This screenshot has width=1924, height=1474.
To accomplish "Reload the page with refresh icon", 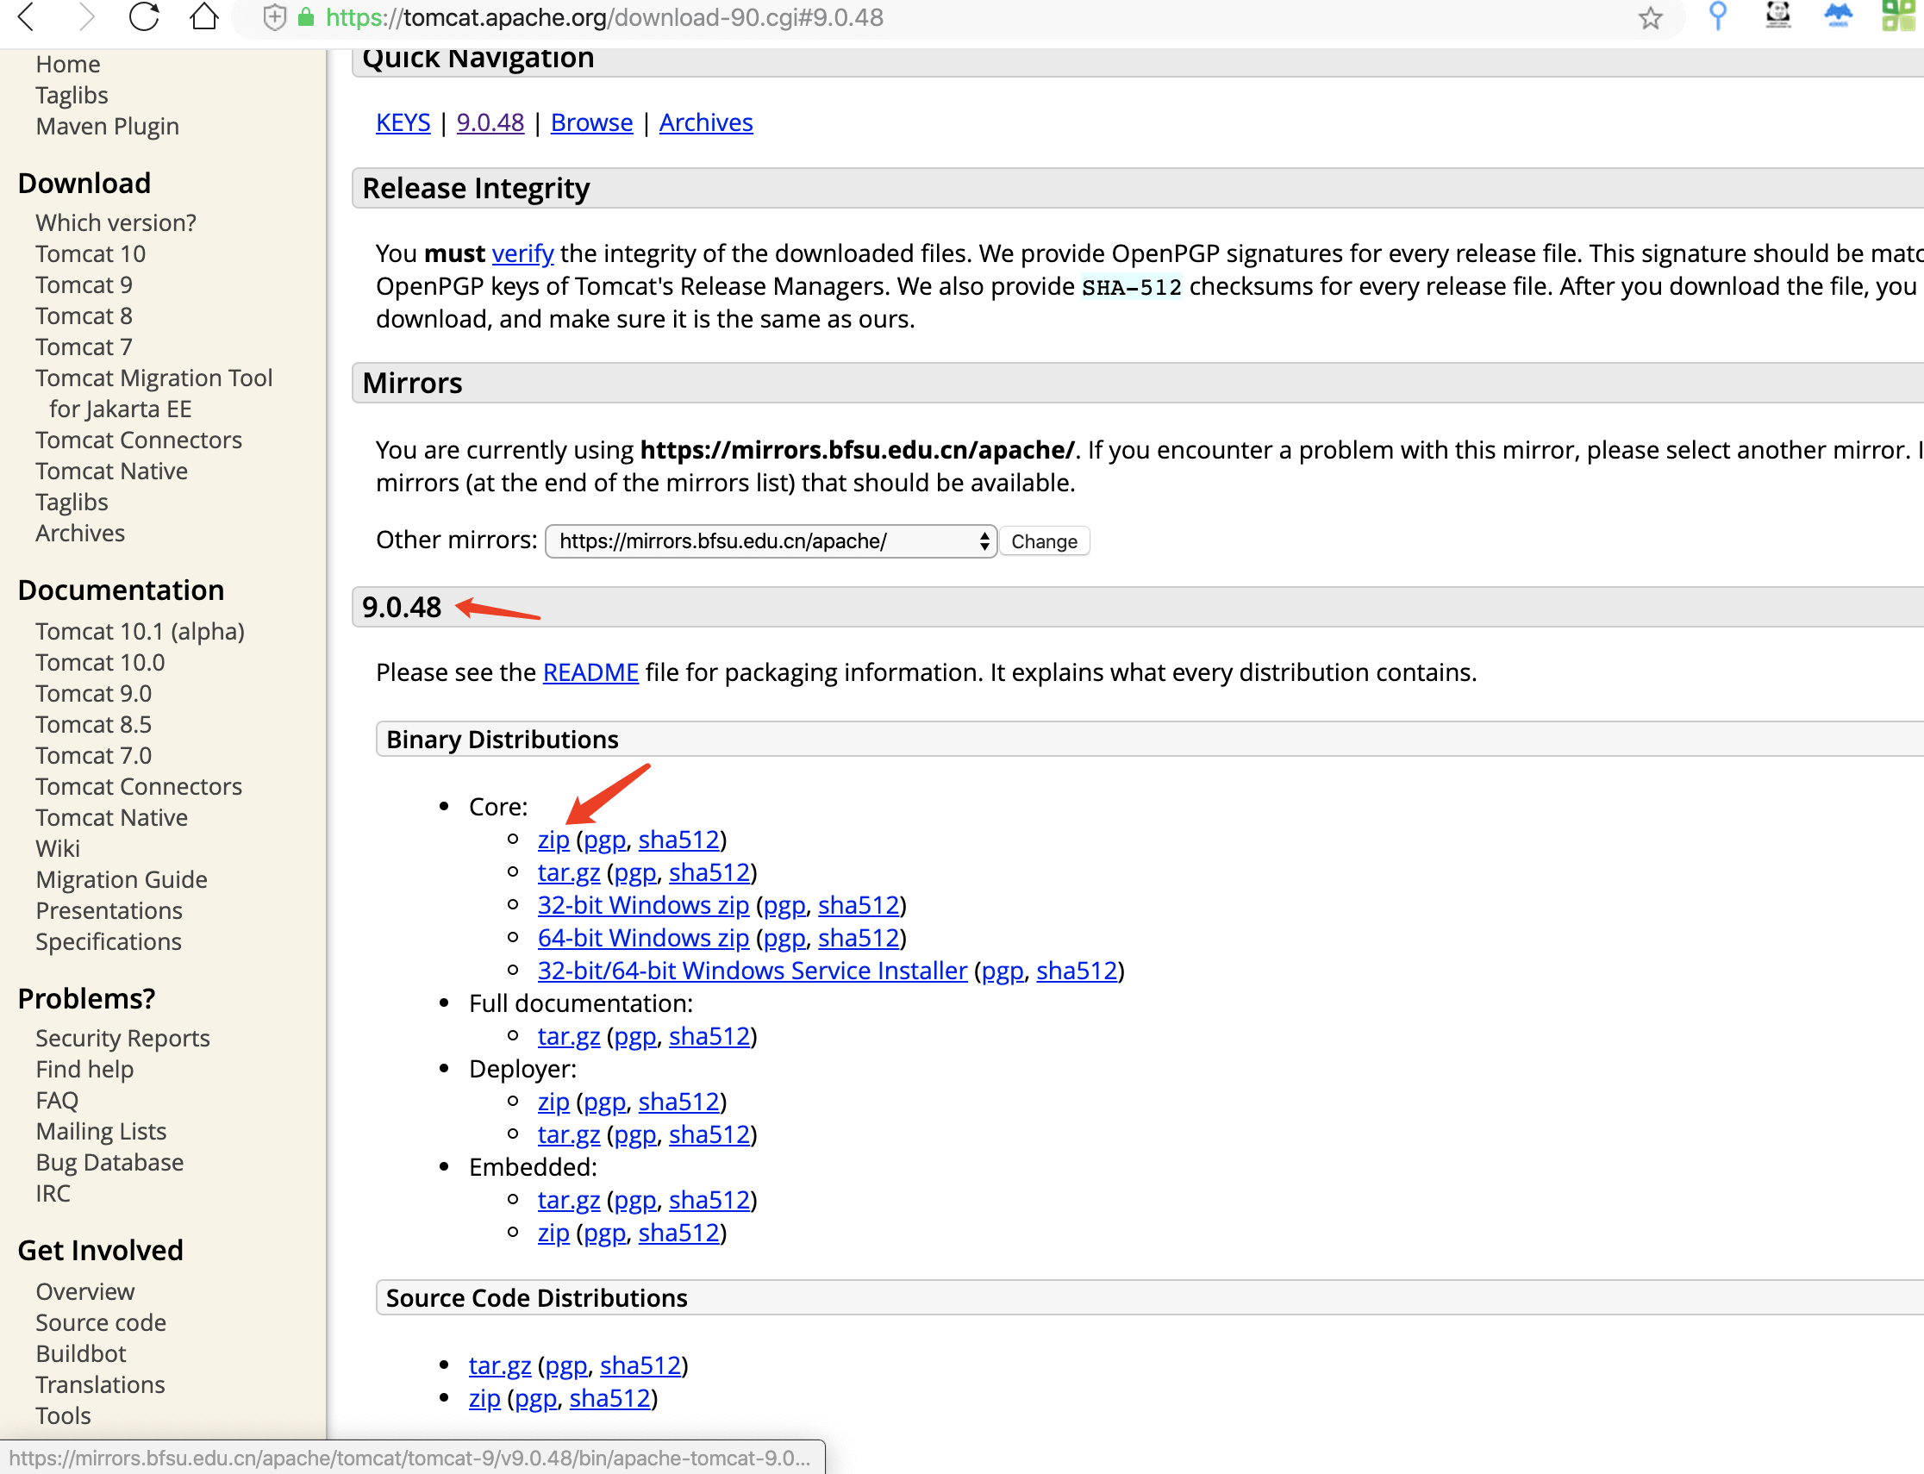I will [x=144, y=16].
